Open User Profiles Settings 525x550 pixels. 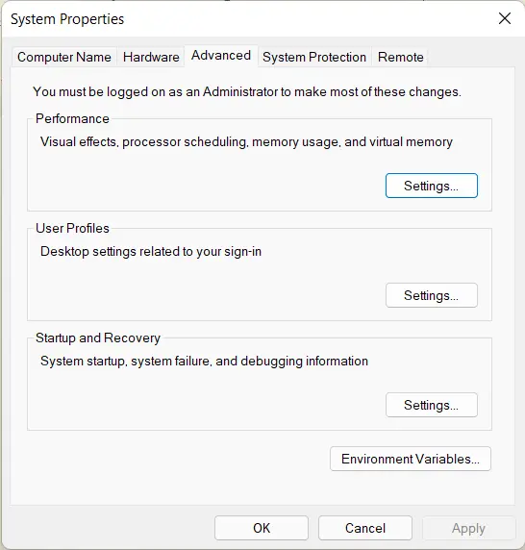click(x=432, y=295)
